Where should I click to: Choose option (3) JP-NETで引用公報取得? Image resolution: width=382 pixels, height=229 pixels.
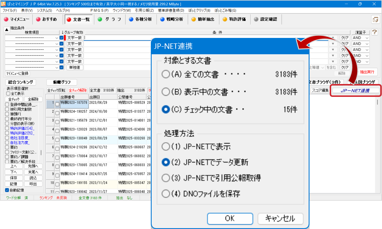tap(166, 177)
